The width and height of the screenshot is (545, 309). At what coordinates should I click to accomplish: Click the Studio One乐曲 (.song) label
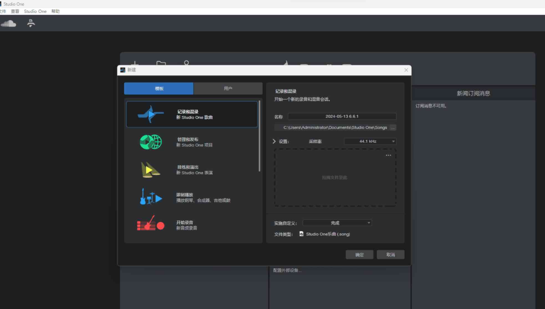coord(328,234)
